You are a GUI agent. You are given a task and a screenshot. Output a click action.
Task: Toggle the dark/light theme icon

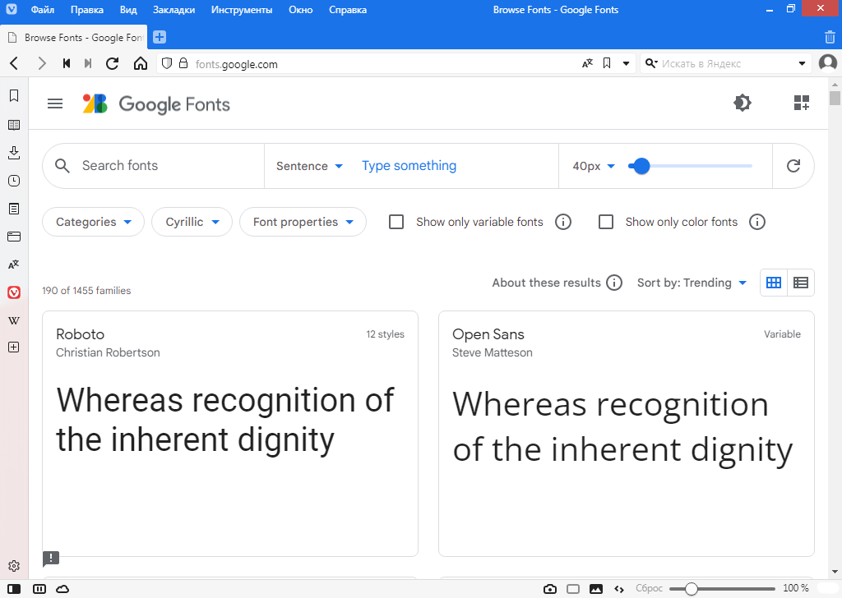pyautogui.click(x=742, y=103)
